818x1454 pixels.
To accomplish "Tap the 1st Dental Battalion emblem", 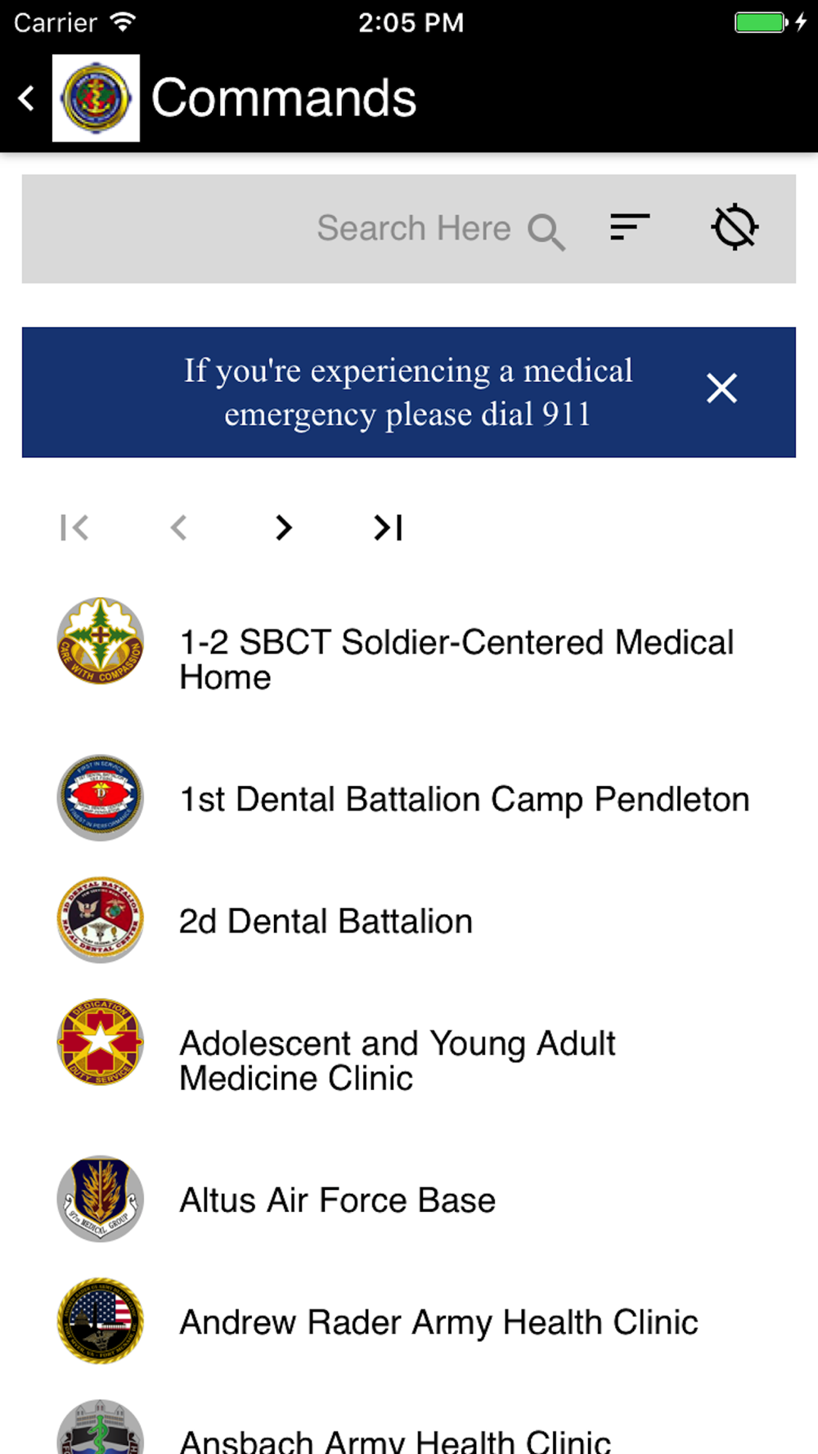I will tap(101, 797).
